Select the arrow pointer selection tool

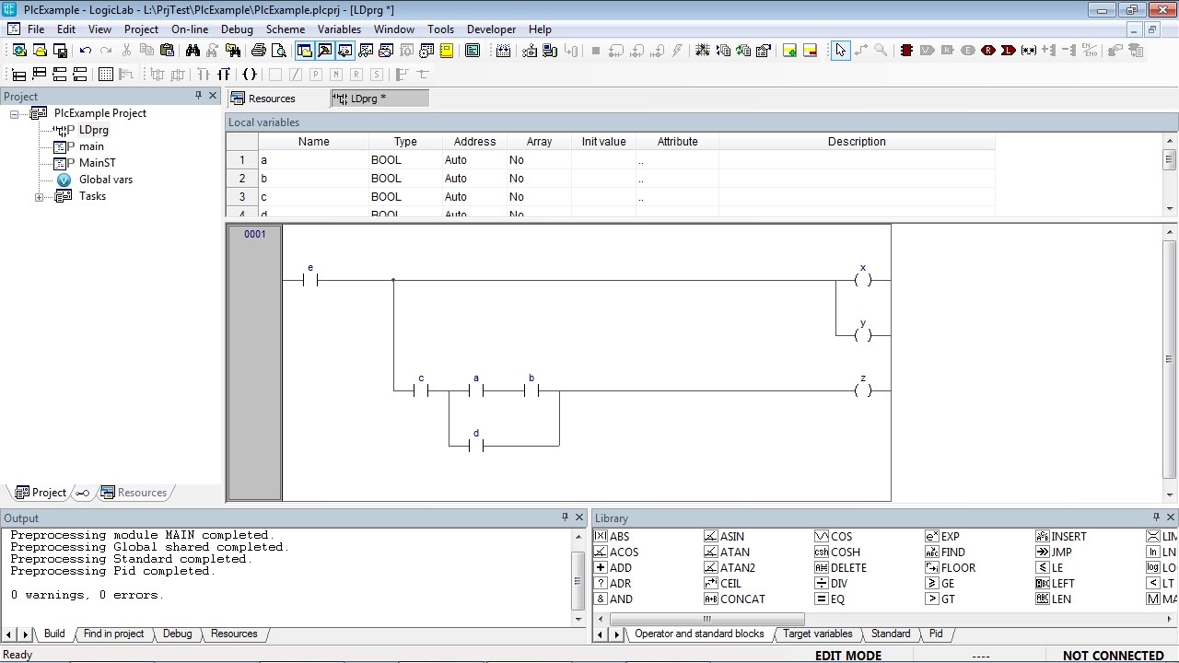(x=840, y=51)
